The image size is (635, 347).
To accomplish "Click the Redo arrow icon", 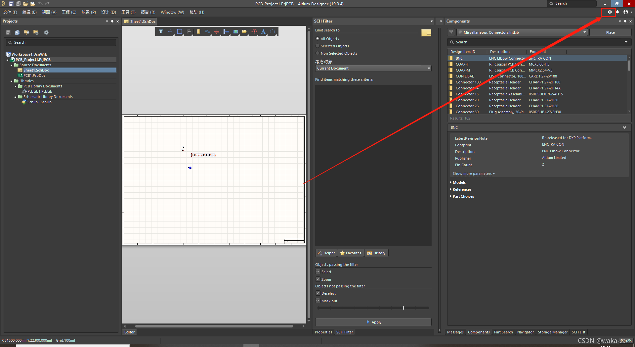I will (47, 4).
